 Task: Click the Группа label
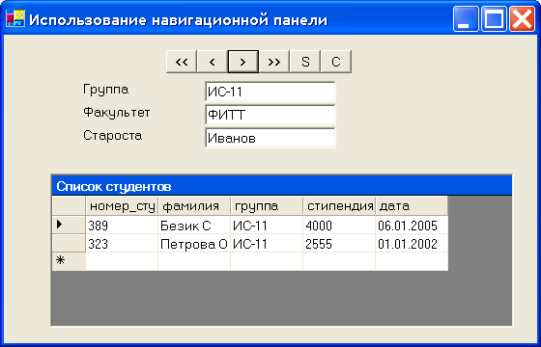pos(106,90)
